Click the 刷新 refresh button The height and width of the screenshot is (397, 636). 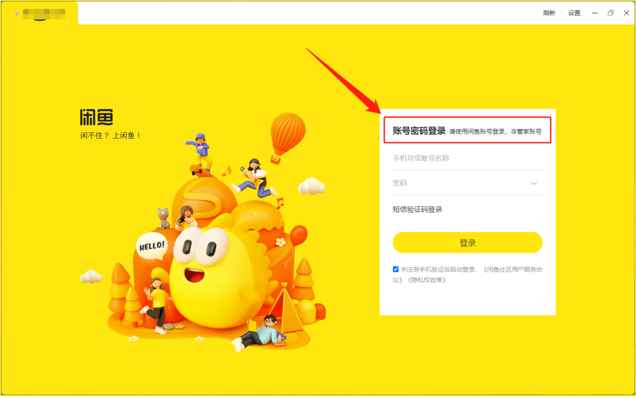(549, 13)
